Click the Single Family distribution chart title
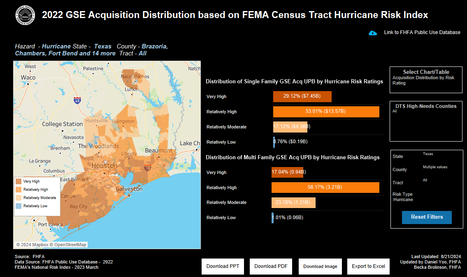 pos(294,81)
